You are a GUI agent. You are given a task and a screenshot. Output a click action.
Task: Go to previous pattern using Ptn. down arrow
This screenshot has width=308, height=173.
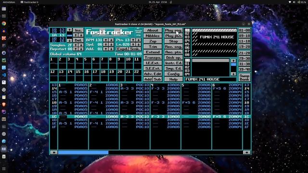pos(139,40)
